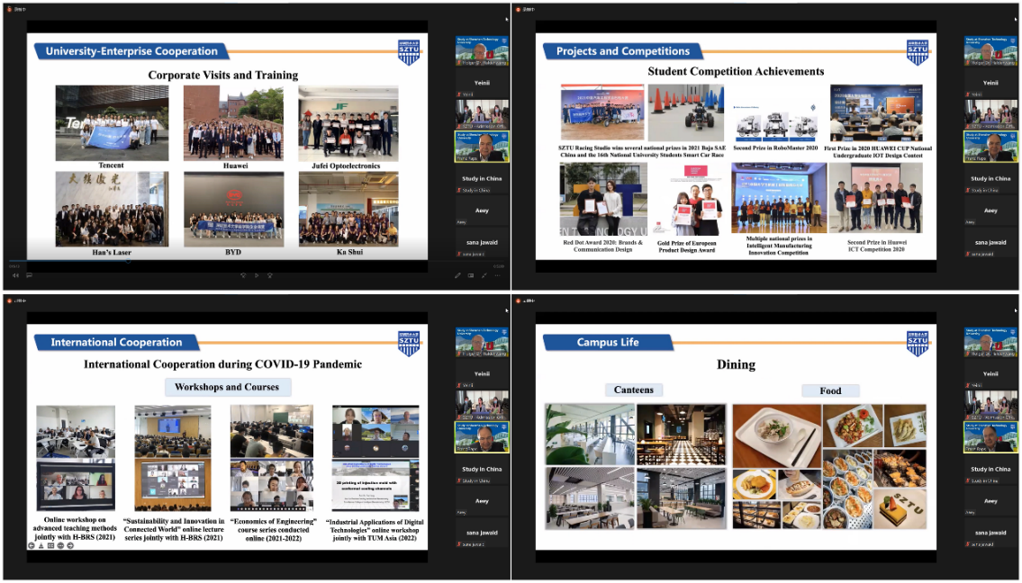Viewport: 1022px width, 583px height.
Task: Select Study in China tile in Projects and Competitions panel
Action: [x=990, y=179]
